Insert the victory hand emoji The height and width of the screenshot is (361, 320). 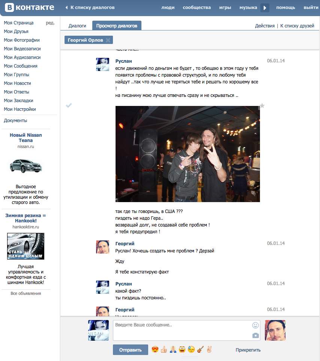click(209, 350)
